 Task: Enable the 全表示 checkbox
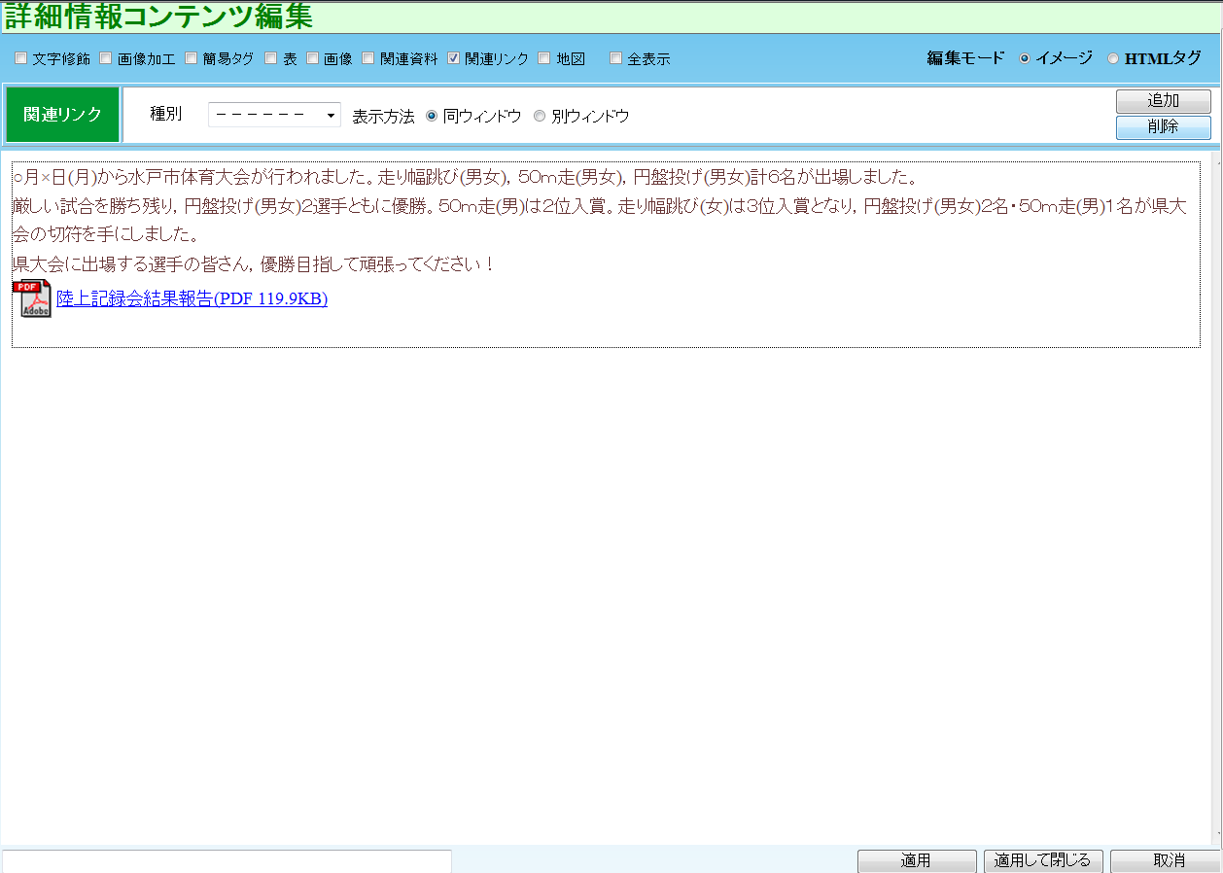615,58
